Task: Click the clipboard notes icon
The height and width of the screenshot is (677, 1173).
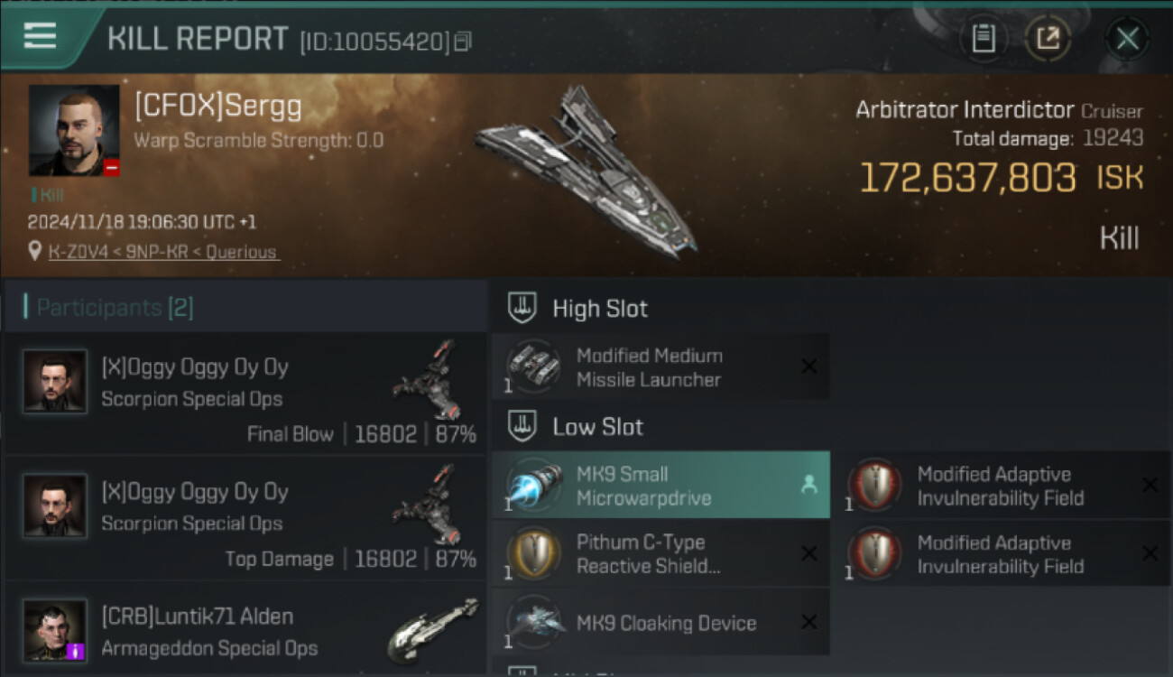Action: tap(983, 39)
